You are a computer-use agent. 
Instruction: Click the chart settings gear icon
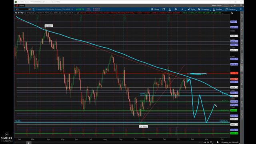pyautogui.click(x=176, y=9)
